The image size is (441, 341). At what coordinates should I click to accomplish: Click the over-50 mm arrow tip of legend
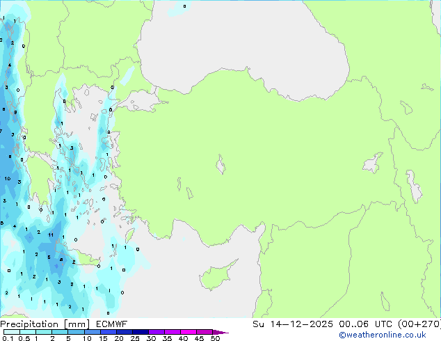tap(220, 332)
